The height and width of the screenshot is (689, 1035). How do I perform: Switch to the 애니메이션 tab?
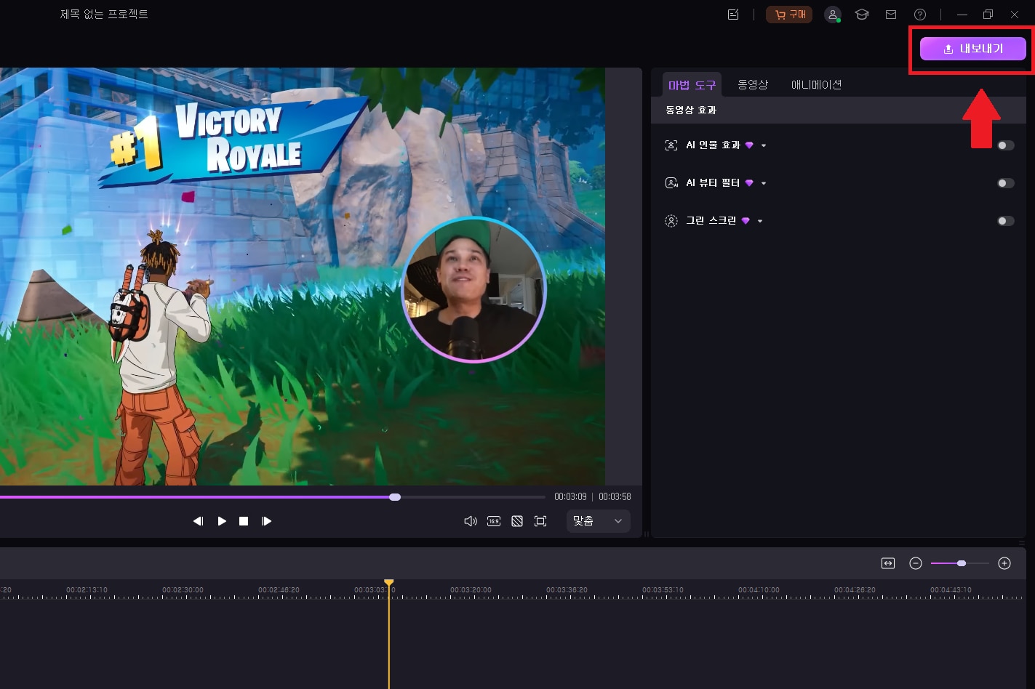816,84
